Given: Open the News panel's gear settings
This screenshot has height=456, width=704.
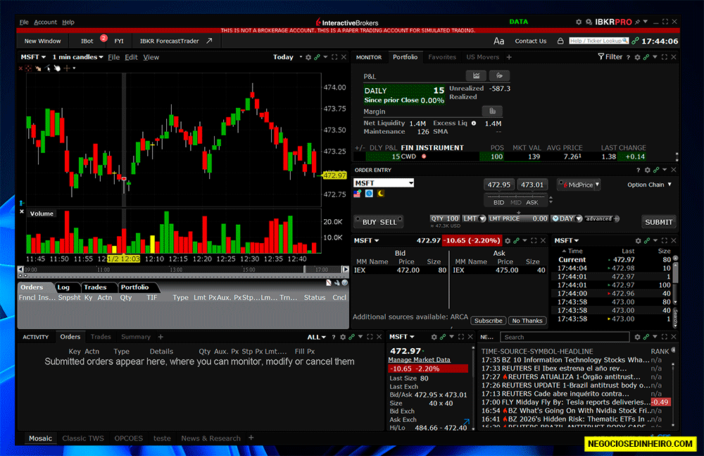Looking at the screenshot, I should 637,337.
